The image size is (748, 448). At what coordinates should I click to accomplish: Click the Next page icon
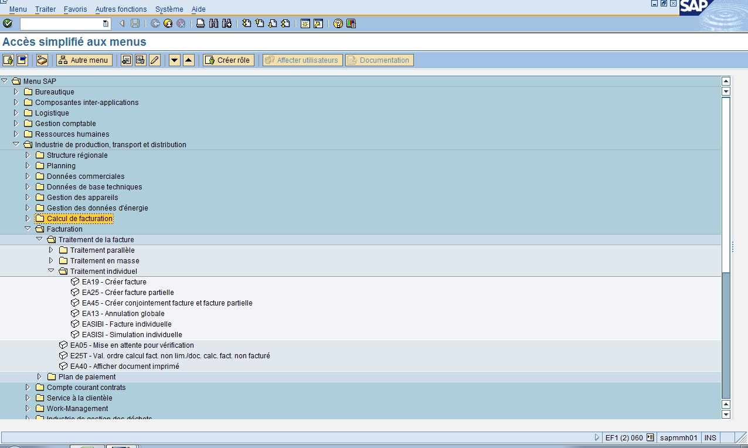tap(273, 23)
